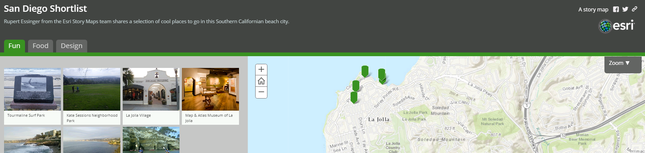Open the rocky coastline buildings thumbnail
The height and width of the screenshot is (153, 645).
point(32,140)
